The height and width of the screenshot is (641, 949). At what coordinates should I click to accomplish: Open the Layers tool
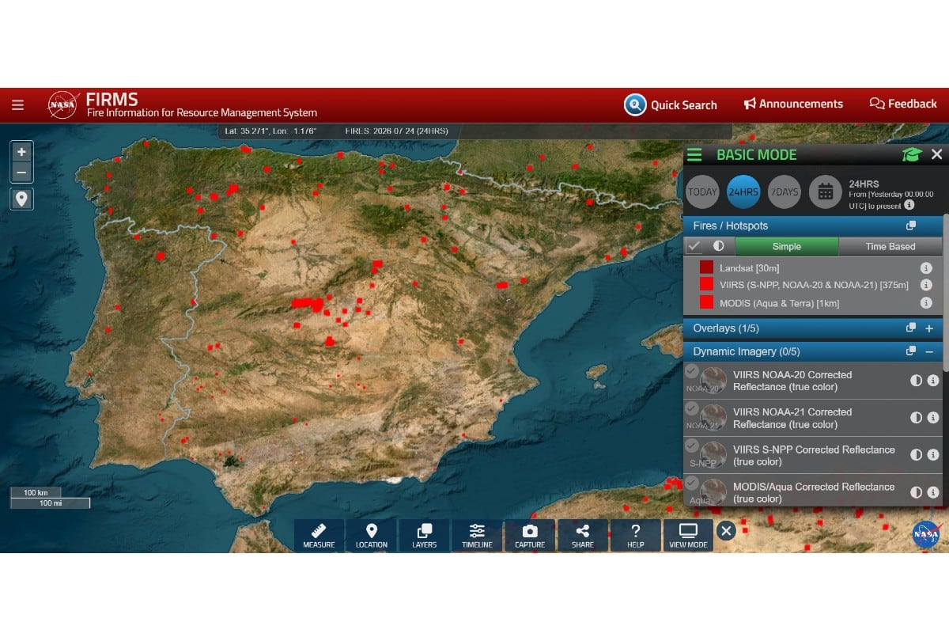coord(425,536)
